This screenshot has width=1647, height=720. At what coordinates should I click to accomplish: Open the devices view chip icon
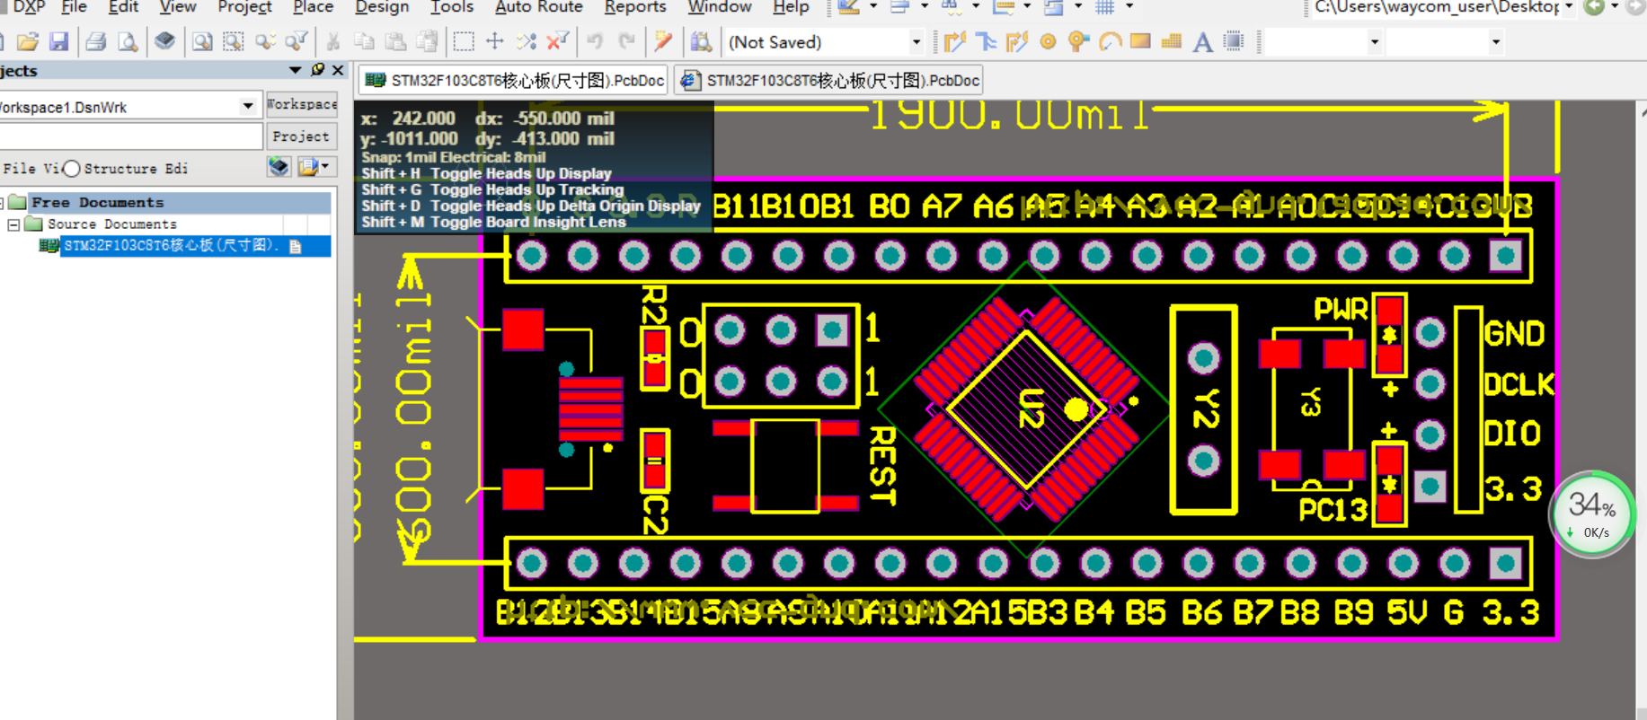point(164,42)
